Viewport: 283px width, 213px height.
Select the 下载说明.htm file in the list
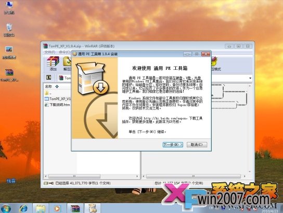click(x=57, y=105)
